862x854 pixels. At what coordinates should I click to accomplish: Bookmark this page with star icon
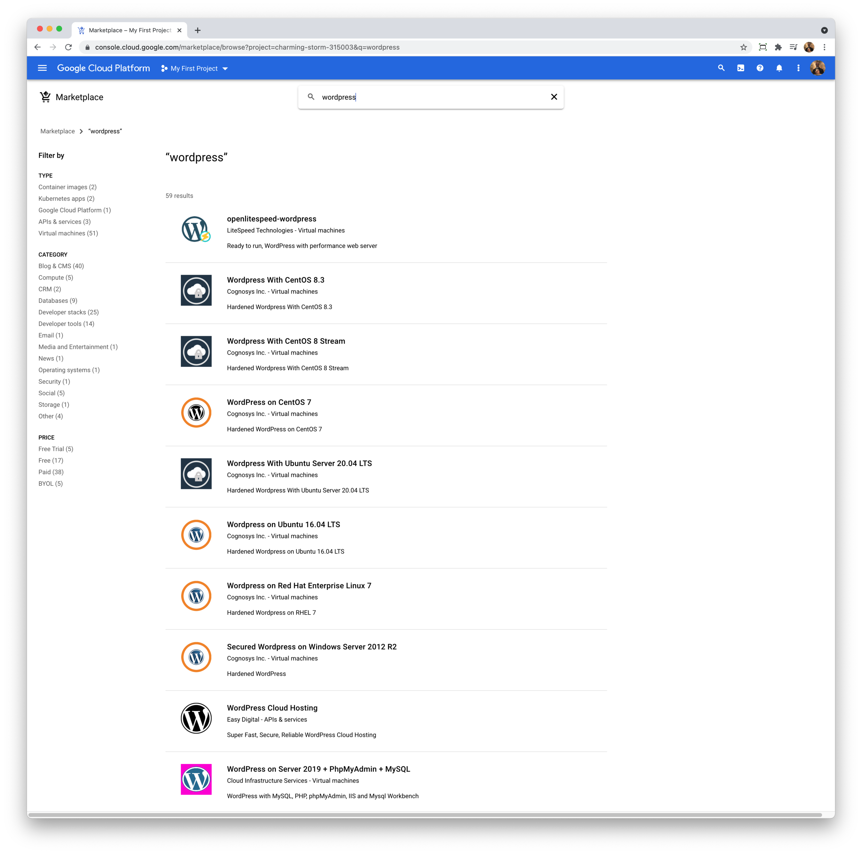click(743, 47)
